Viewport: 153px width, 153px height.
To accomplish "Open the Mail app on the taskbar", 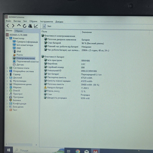I will coord(86,151).
